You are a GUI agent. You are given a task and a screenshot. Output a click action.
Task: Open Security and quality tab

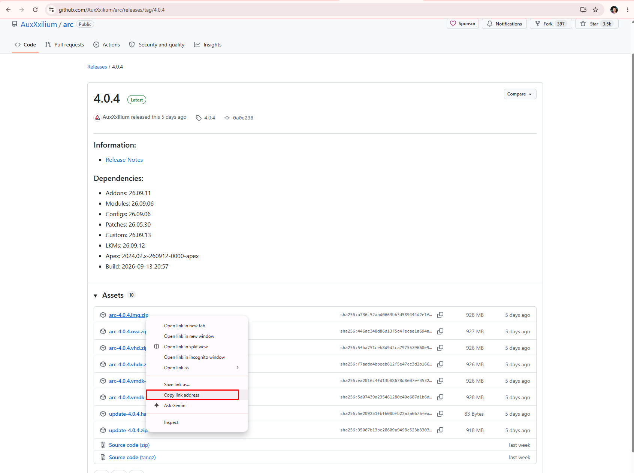[x=157, y=45]
